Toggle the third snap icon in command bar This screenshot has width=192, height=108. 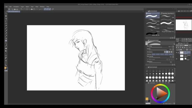click(x=50, y=9)
